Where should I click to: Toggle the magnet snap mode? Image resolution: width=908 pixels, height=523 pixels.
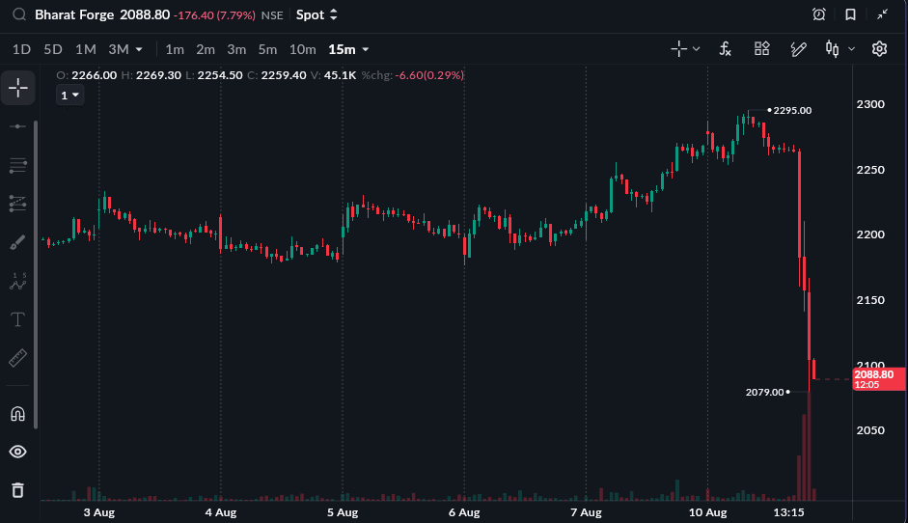[x=18, y=414]
